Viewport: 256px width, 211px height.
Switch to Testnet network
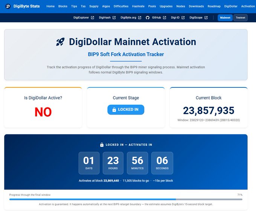click(241, 18)
